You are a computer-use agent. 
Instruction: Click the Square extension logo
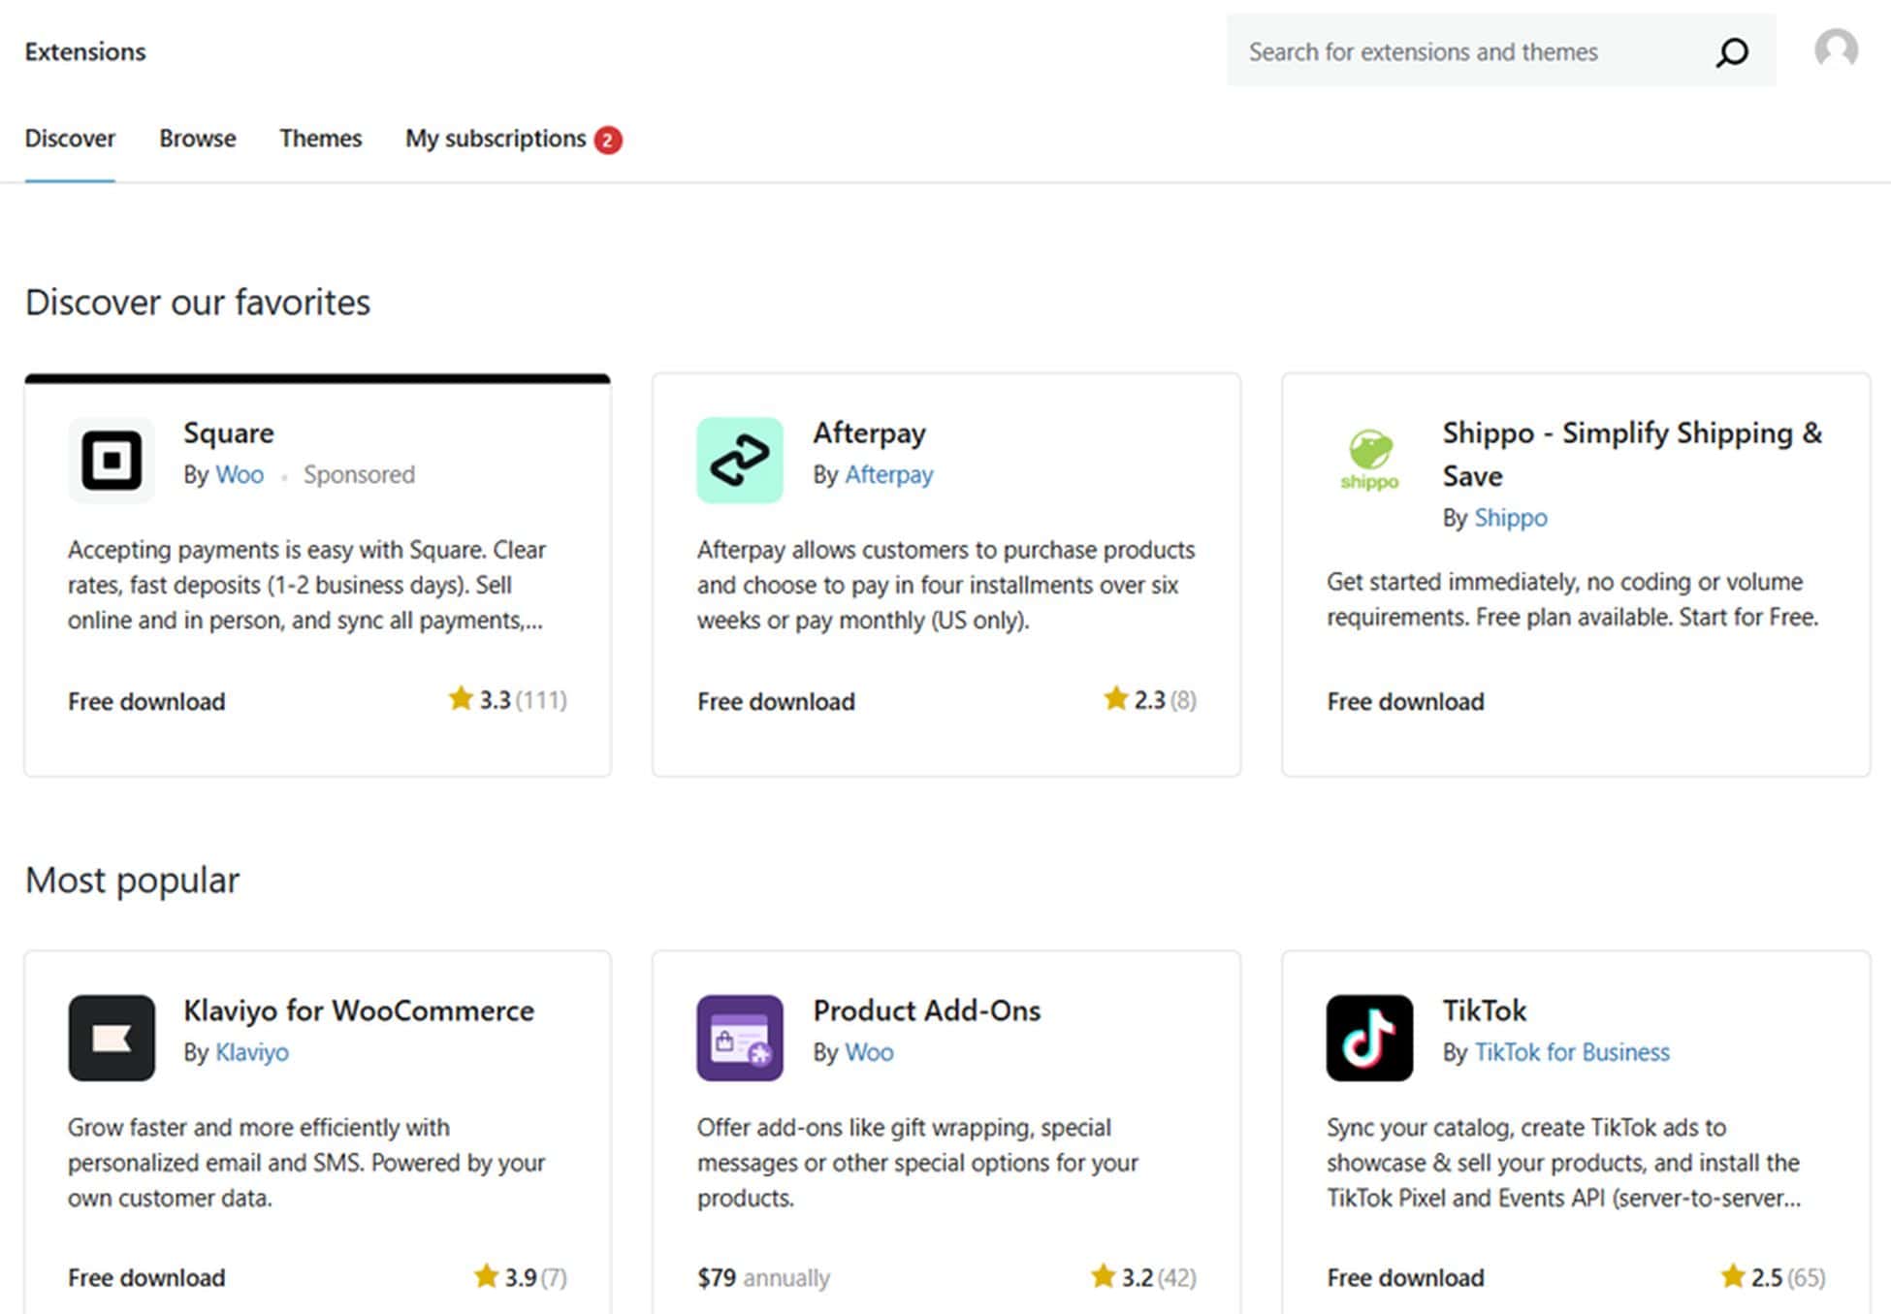coord(111,460)
